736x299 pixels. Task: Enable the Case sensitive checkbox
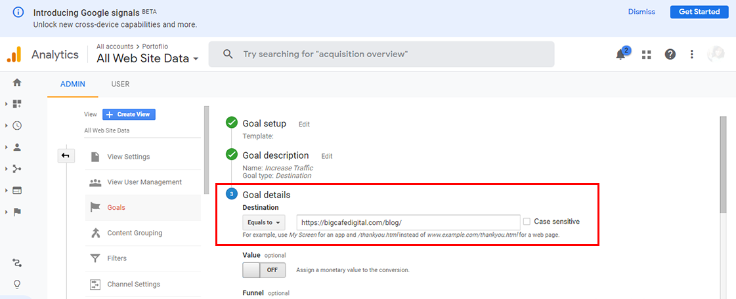[x=527, y=222]
